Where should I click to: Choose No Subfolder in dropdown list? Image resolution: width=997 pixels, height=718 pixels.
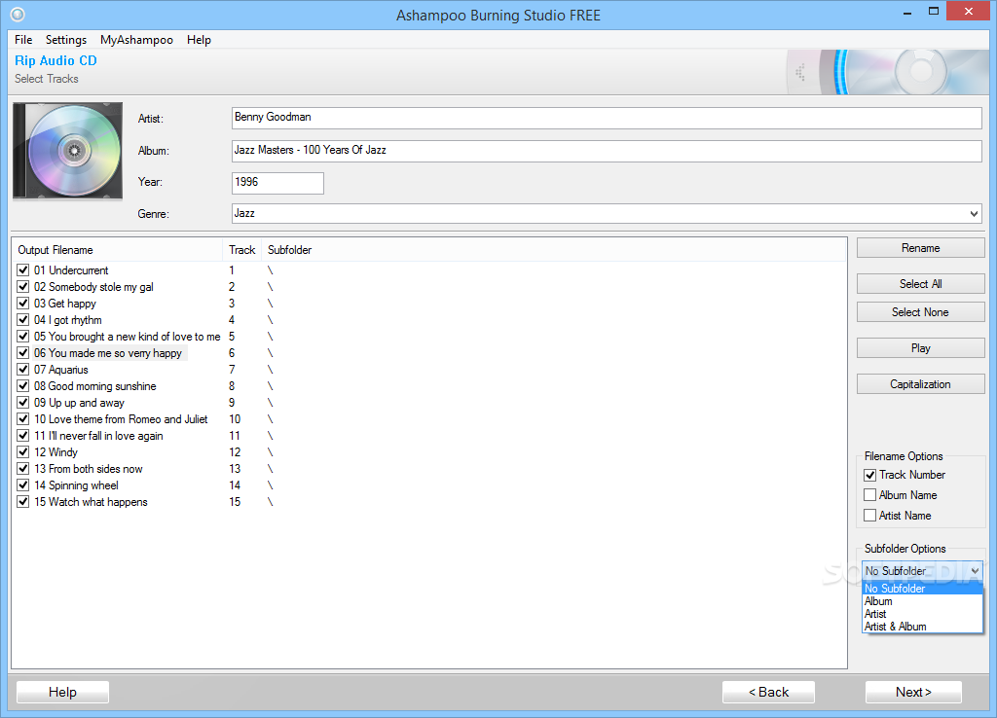(923, 589)
